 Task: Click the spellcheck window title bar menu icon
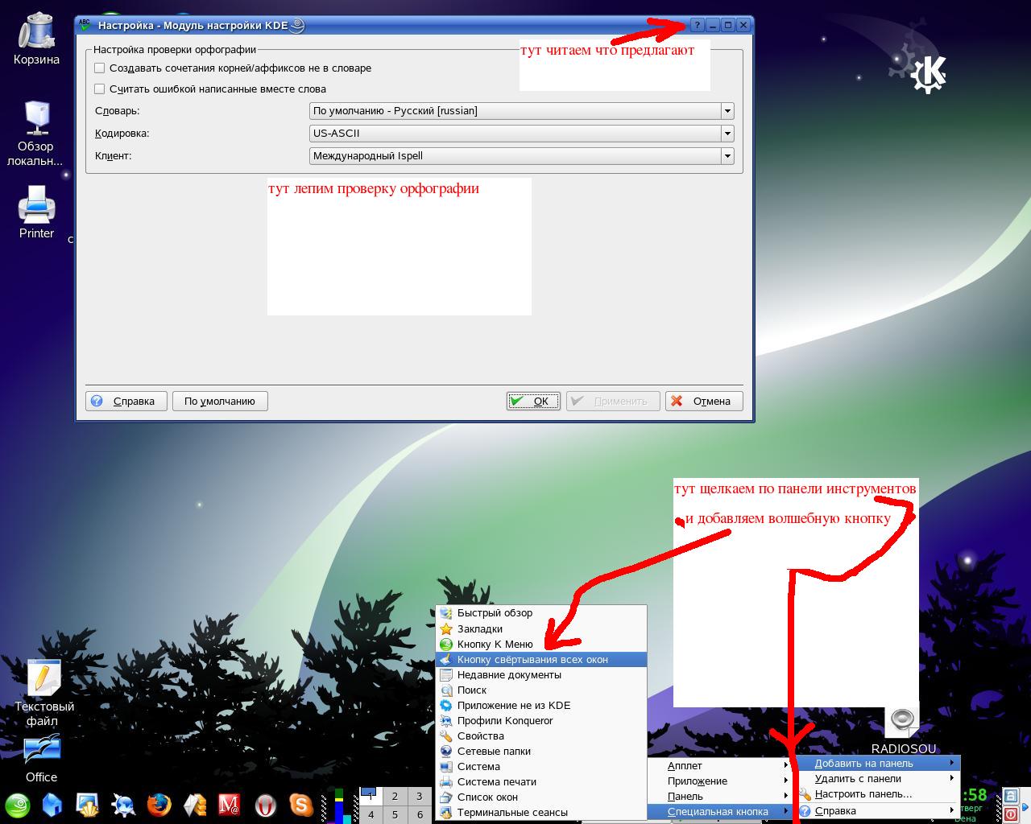point(85,25)
